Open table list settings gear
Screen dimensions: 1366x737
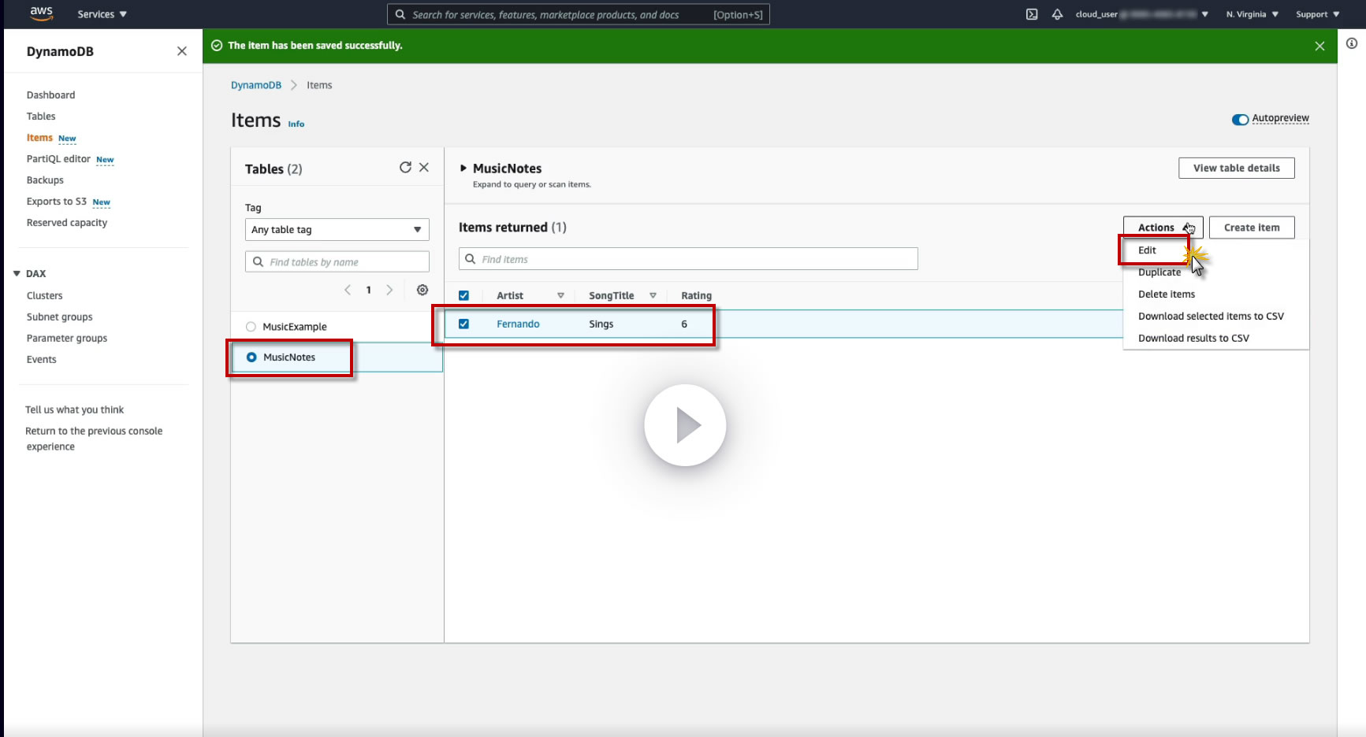[422, 290]
